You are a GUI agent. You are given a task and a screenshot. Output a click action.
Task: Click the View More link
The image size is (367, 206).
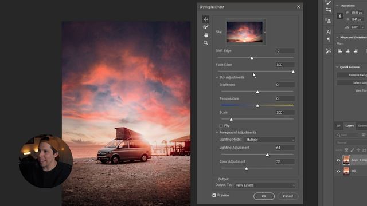[x=361, y=90]
